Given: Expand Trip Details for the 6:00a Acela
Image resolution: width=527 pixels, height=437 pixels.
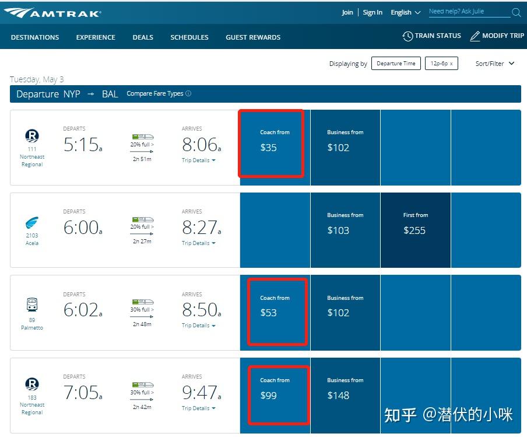Looking at the screenshot, I should coord(198,243).
